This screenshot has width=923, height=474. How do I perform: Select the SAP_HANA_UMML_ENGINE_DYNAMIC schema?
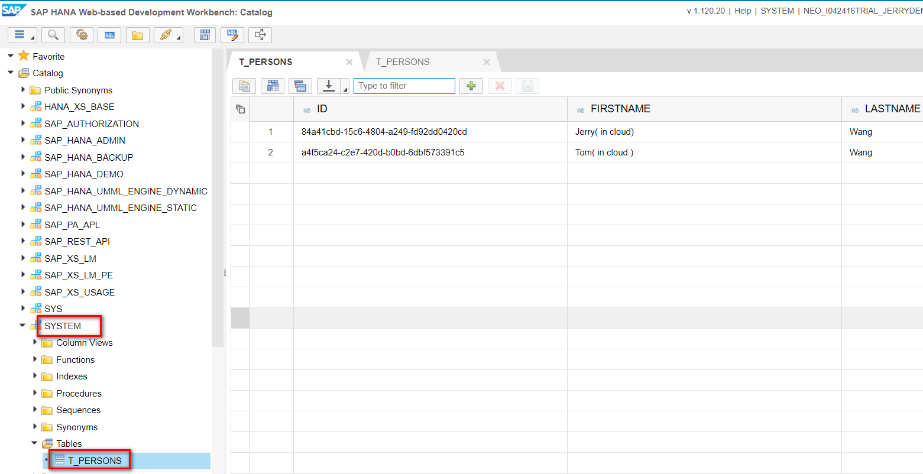pyautogui.click(x=126, y=191)
